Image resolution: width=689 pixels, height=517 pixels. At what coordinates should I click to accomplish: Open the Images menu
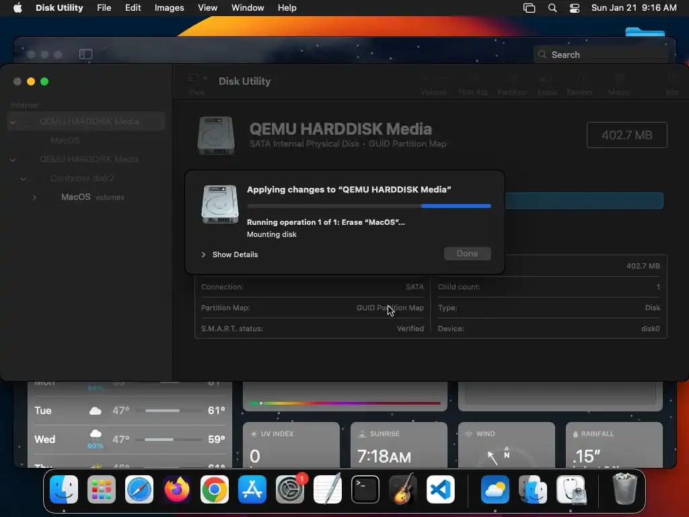(169, 8)
